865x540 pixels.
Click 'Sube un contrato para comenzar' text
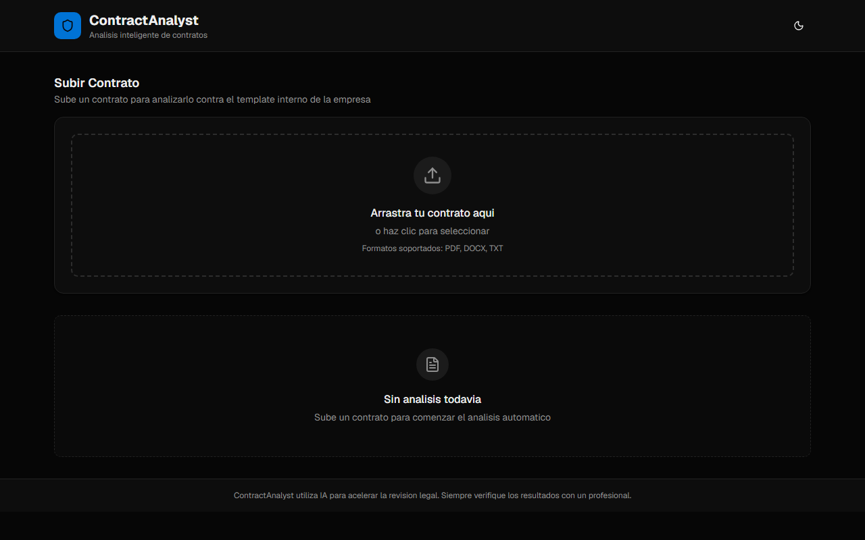click(432, 417)
